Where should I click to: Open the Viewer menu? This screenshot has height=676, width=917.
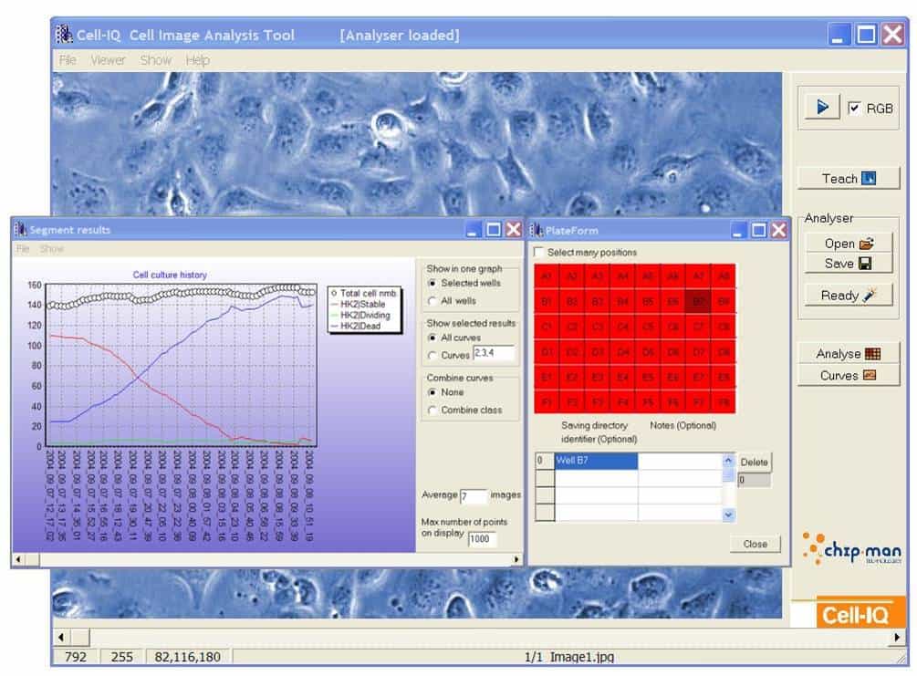tap(108, 60)
